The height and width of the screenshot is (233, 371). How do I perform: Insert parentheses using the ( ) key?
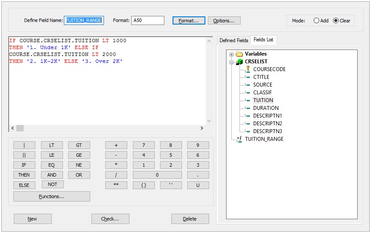coord(144,185)
